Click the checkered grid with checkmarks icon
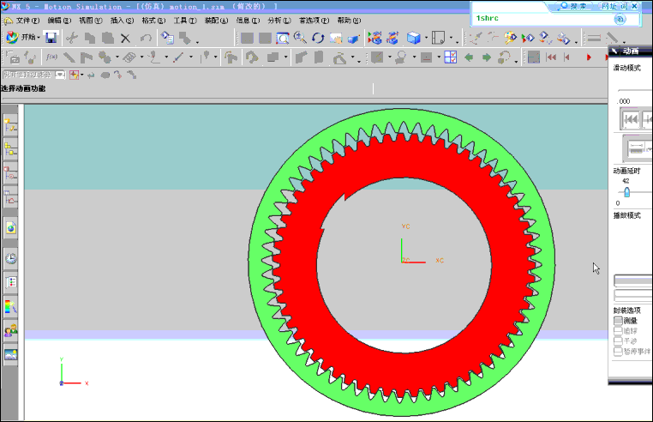This screenshot has height=422, width=653. (451, 57)
